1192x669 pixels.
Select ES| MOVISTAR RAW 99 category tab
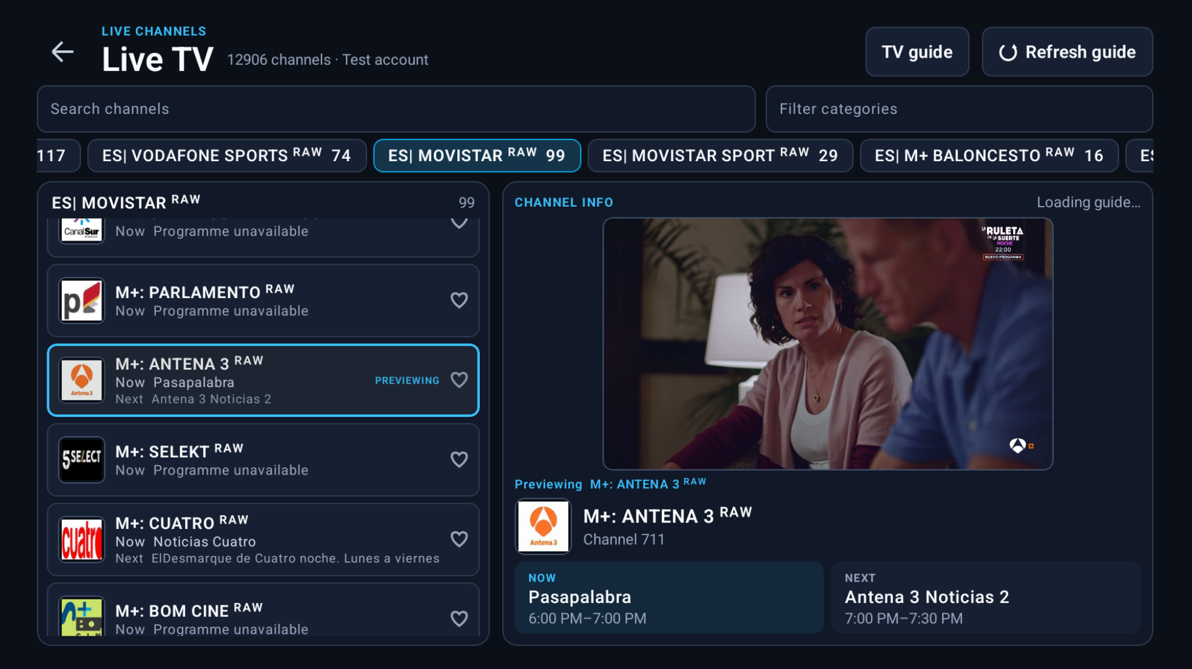tap(477, 156)
